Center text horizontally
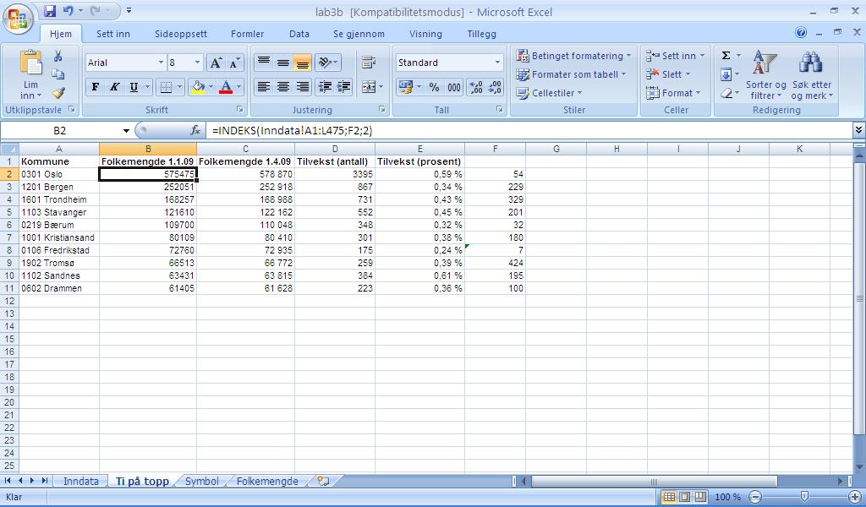Viewport: 866px width, 507px height. coord(283,87)
